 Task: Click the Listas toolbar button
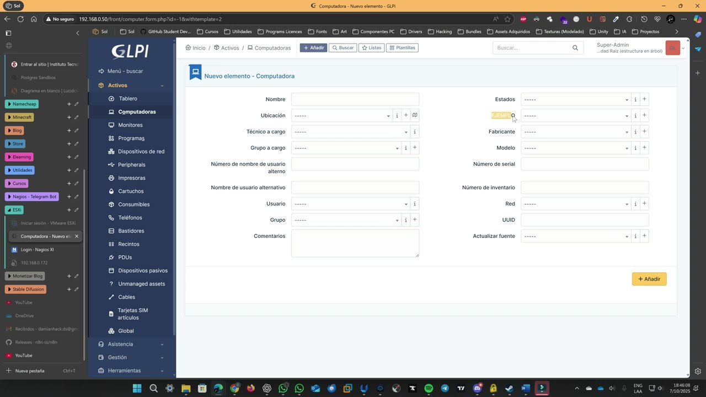click(x=371, y=48)
